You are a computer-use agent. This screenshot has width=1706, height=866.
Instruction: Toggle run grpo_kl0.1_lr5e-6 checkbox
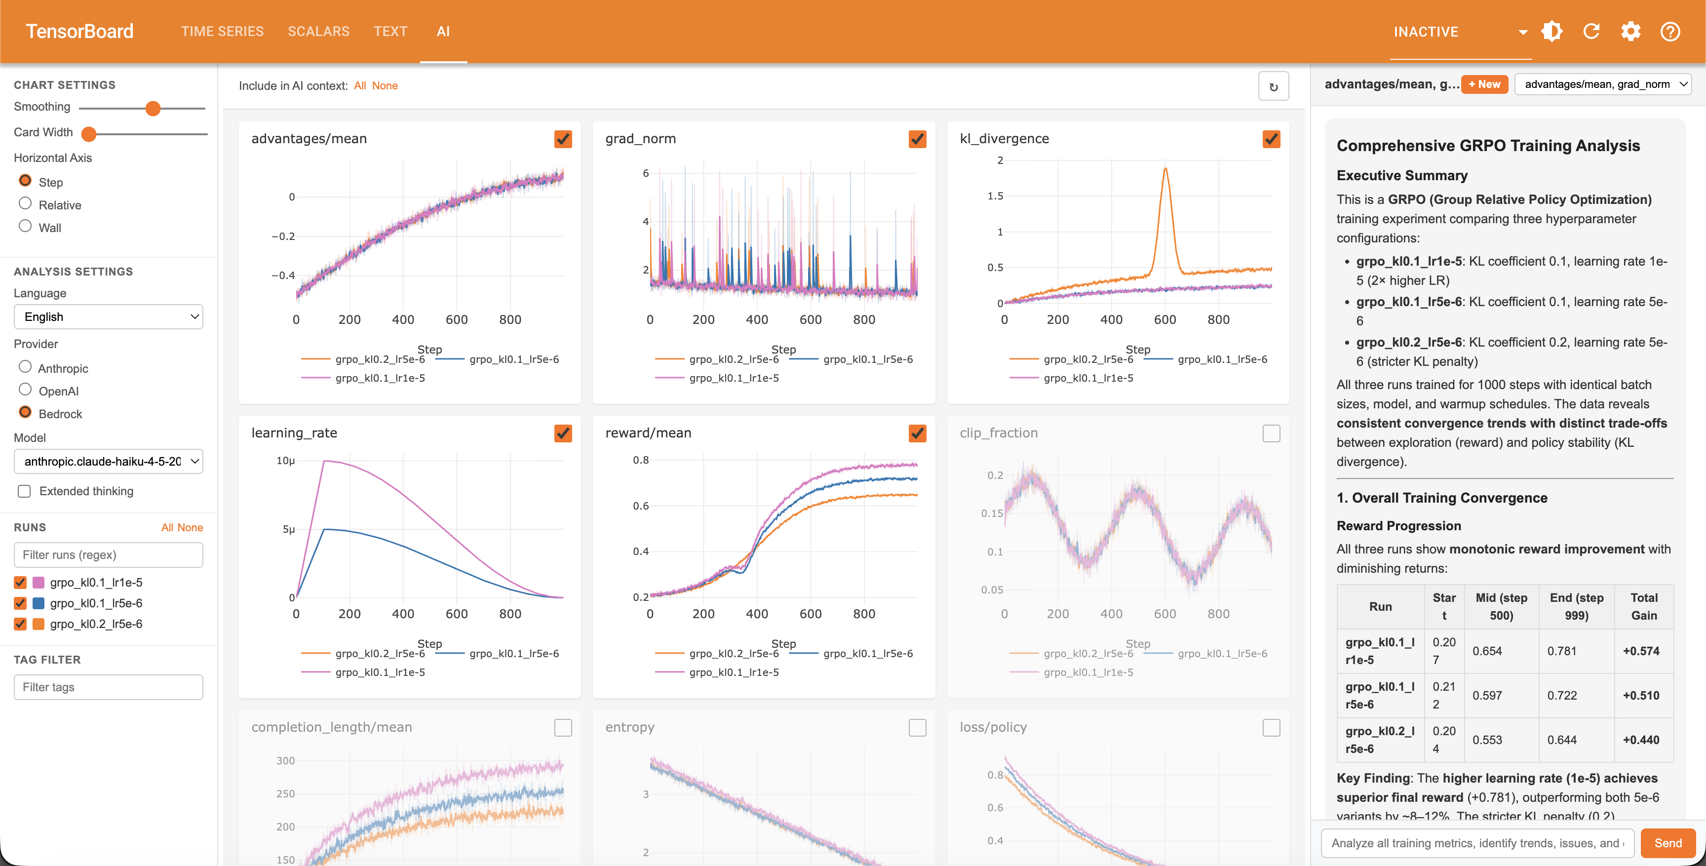[x=20, y=603]
